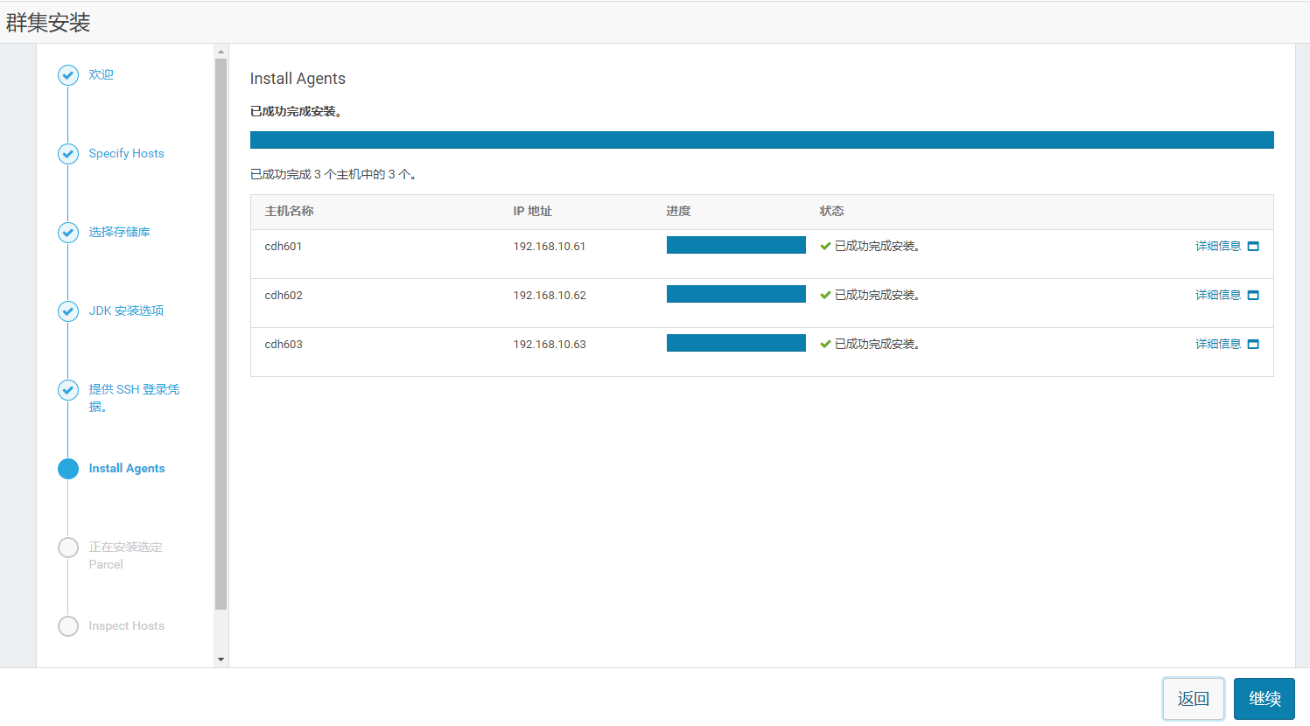Click the 选择存储库 step check icon

coord(68,233)
